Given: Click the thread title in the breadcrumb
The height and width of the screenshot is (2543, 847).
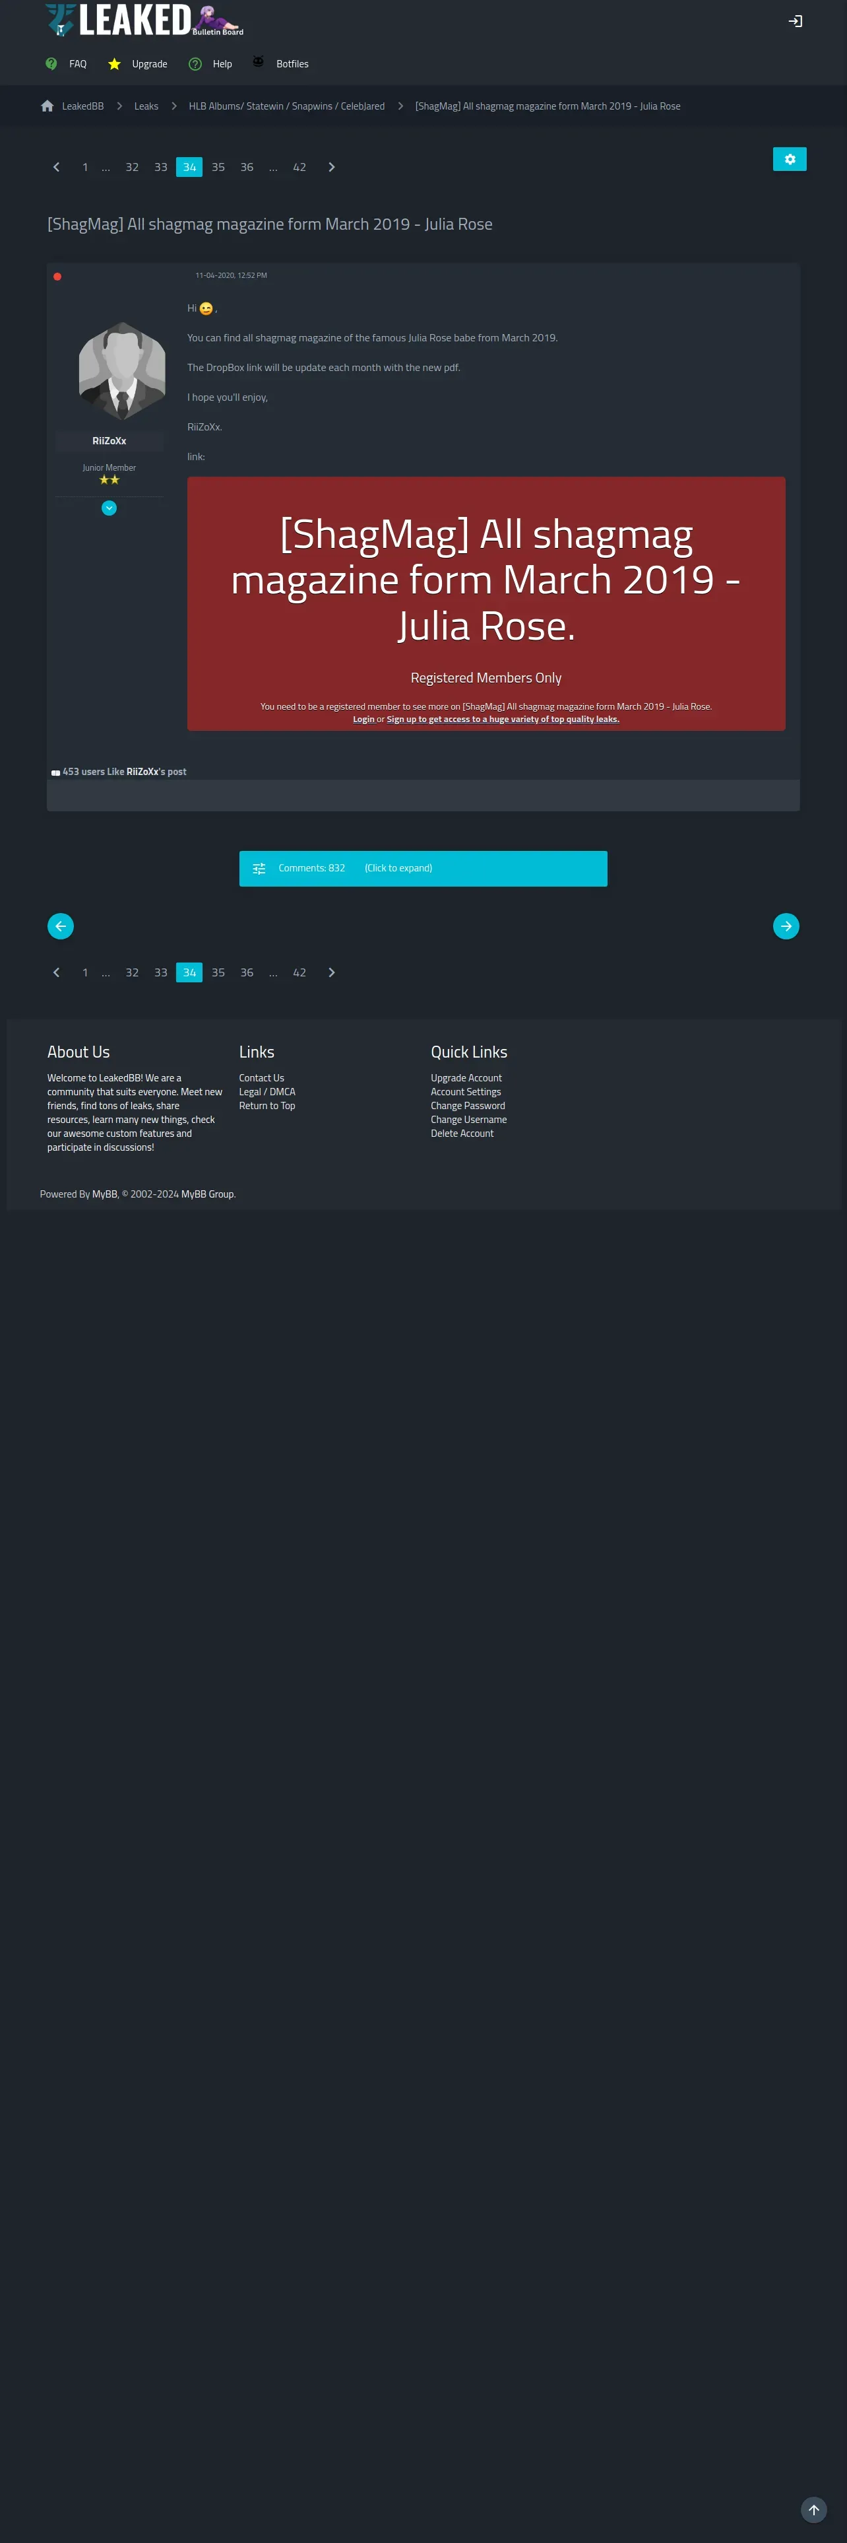Looking at the screenshot, I should coord(548,106).
